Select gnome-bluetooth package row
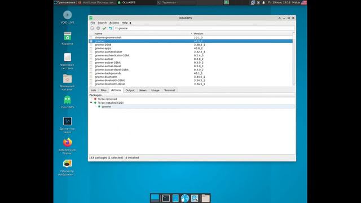 pos(191,77)
